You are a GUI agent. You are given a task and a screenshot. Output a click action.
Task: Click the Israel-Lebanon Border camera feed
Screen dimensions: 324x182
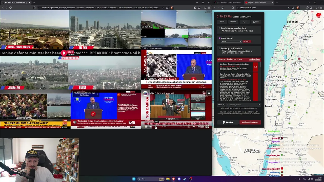[34, 30]
